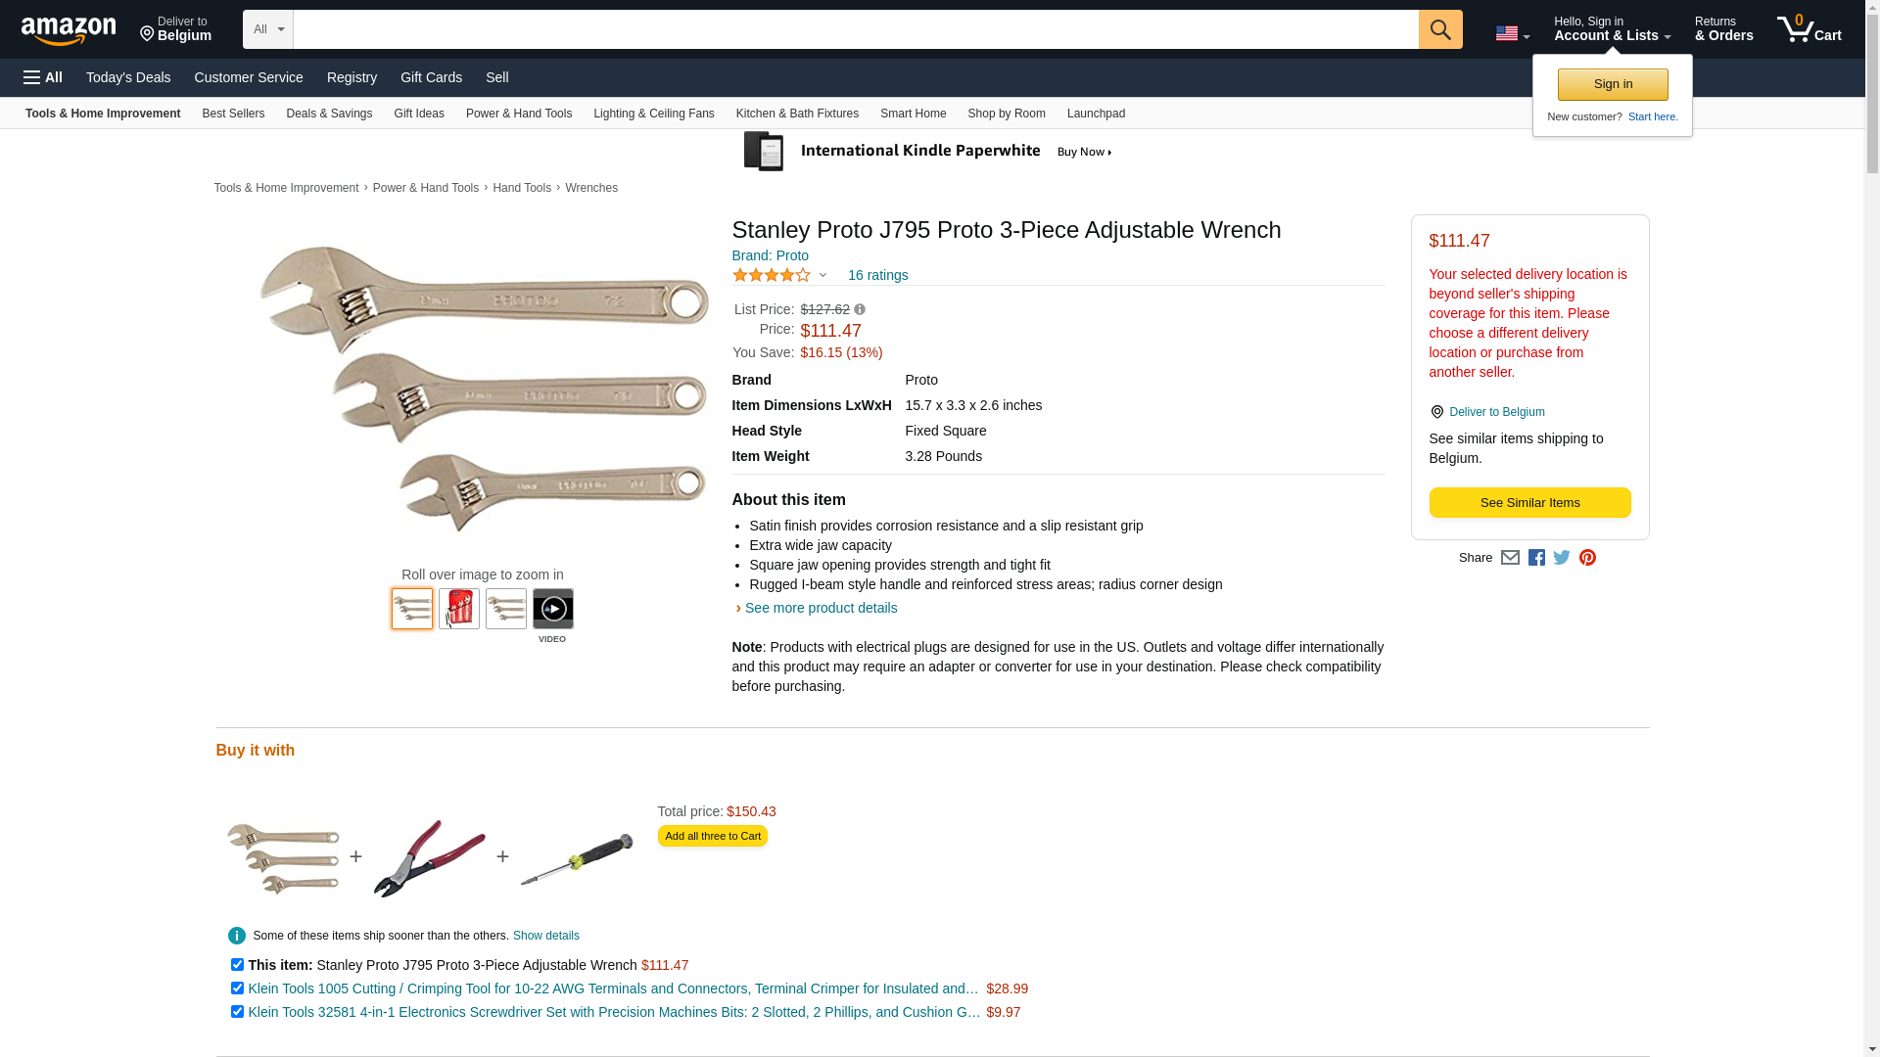
Task: Uncheck the Stanley Proto wrench item checkbox
Action: tap(237, 965)
